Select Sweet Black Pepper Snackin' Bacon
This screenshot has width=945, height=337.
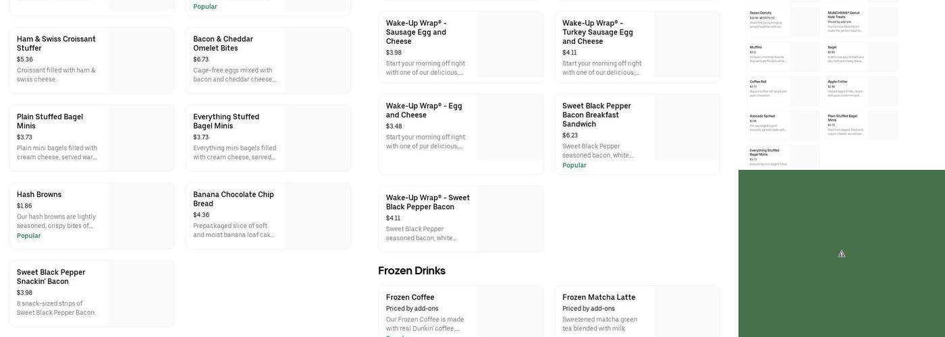(51, 277)
